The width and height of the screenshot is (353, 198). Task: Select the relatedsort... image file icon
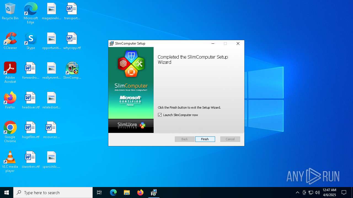52,100
